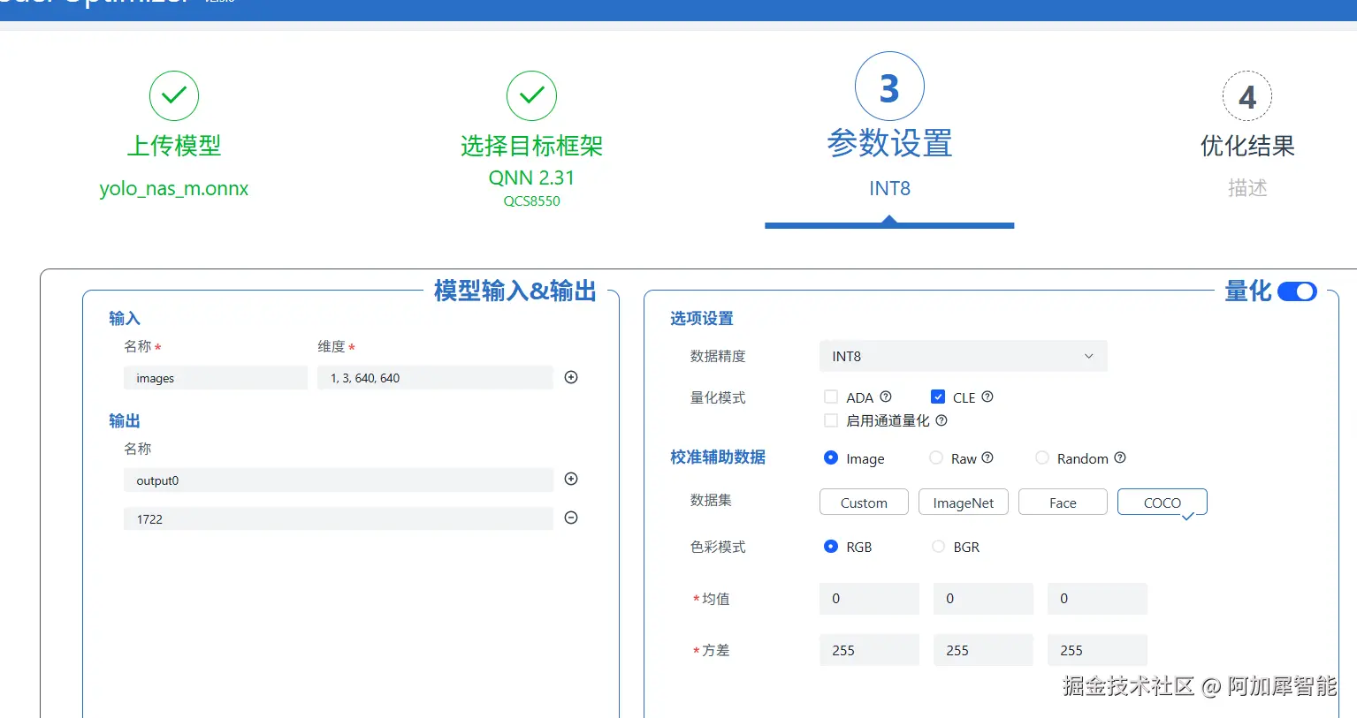Click the step 3 circle for 参数设置
1357x718 pixels.
pos(889,87)
